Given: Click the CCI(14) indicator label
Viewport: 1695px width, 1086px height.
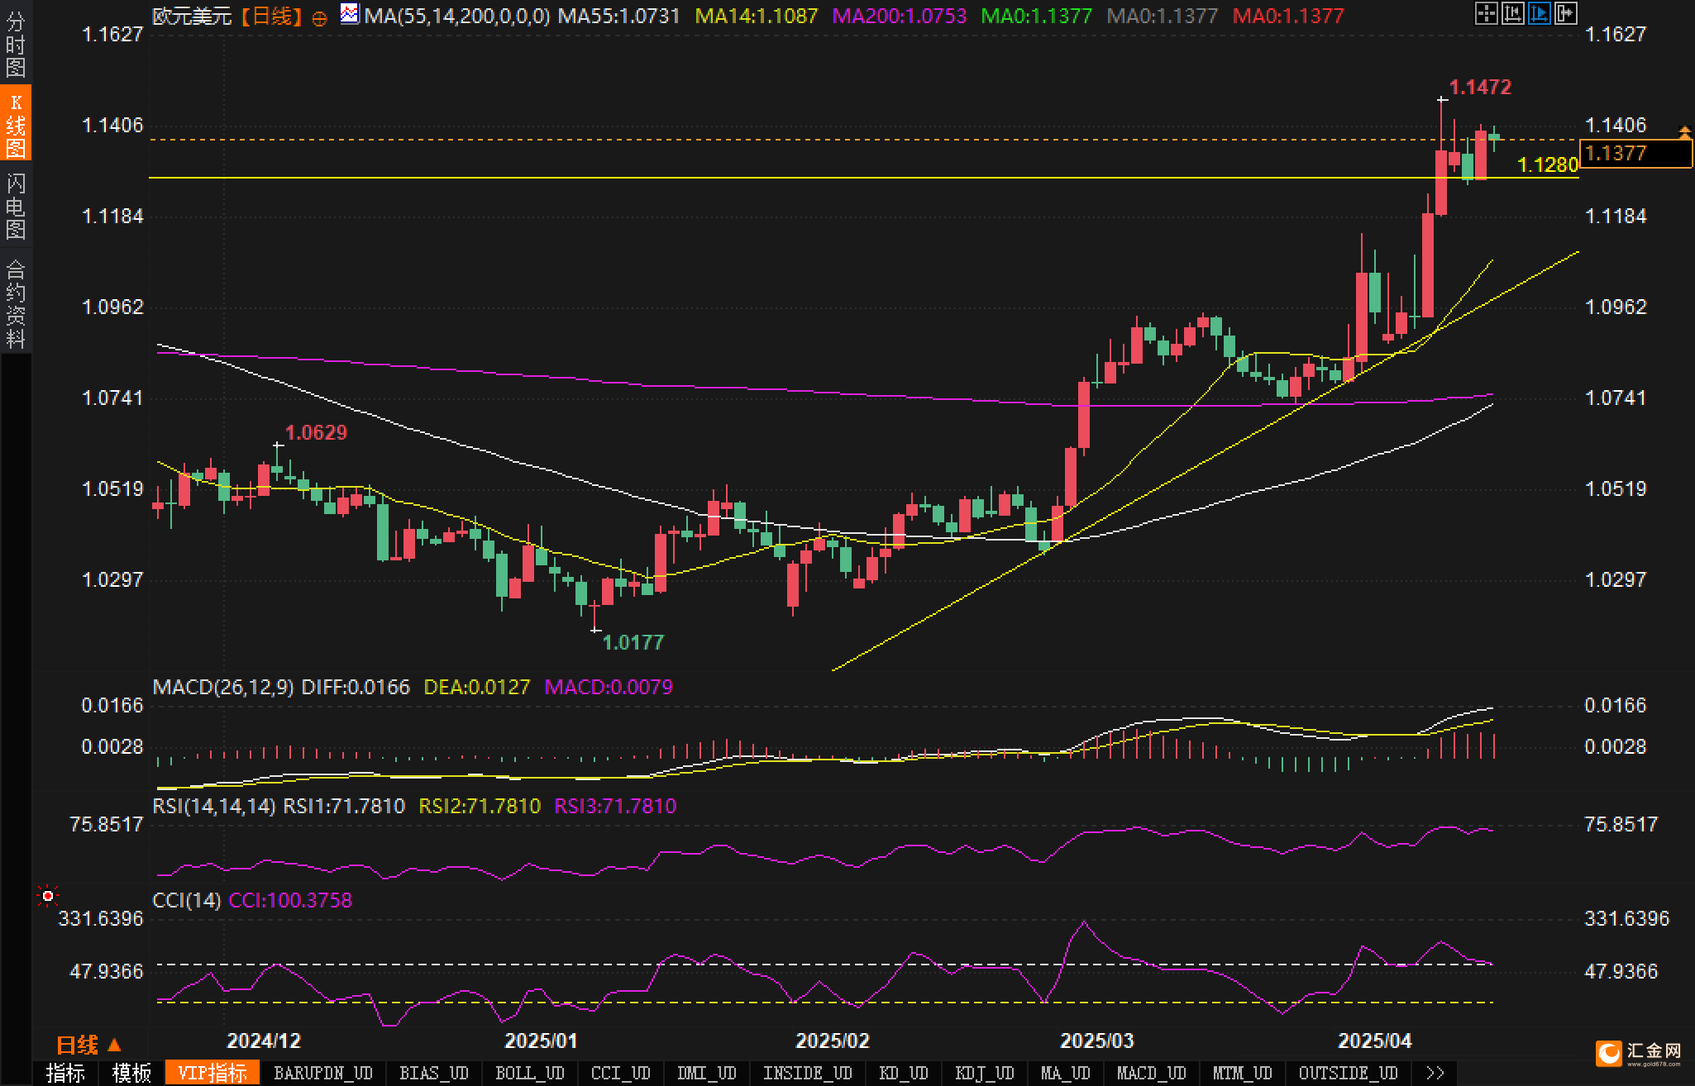Looking at the screenshot, I should 187,900.
